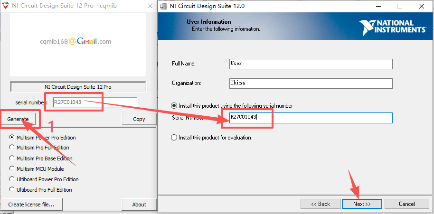Click the Full Name text field

(x=311, y=64)
